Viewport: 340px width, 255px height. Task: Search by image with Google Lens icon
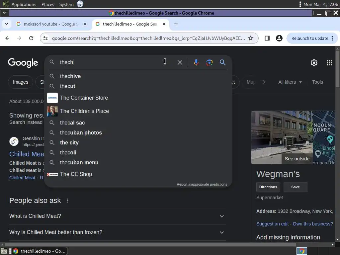pos(209,62)
